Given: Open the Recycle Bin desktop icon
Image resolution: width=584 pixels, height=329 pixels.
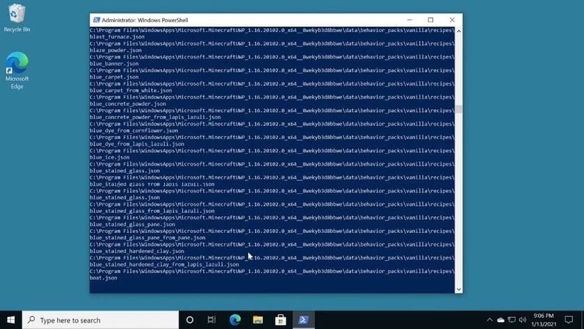Looking at the screenshot, I should [17, 18].
